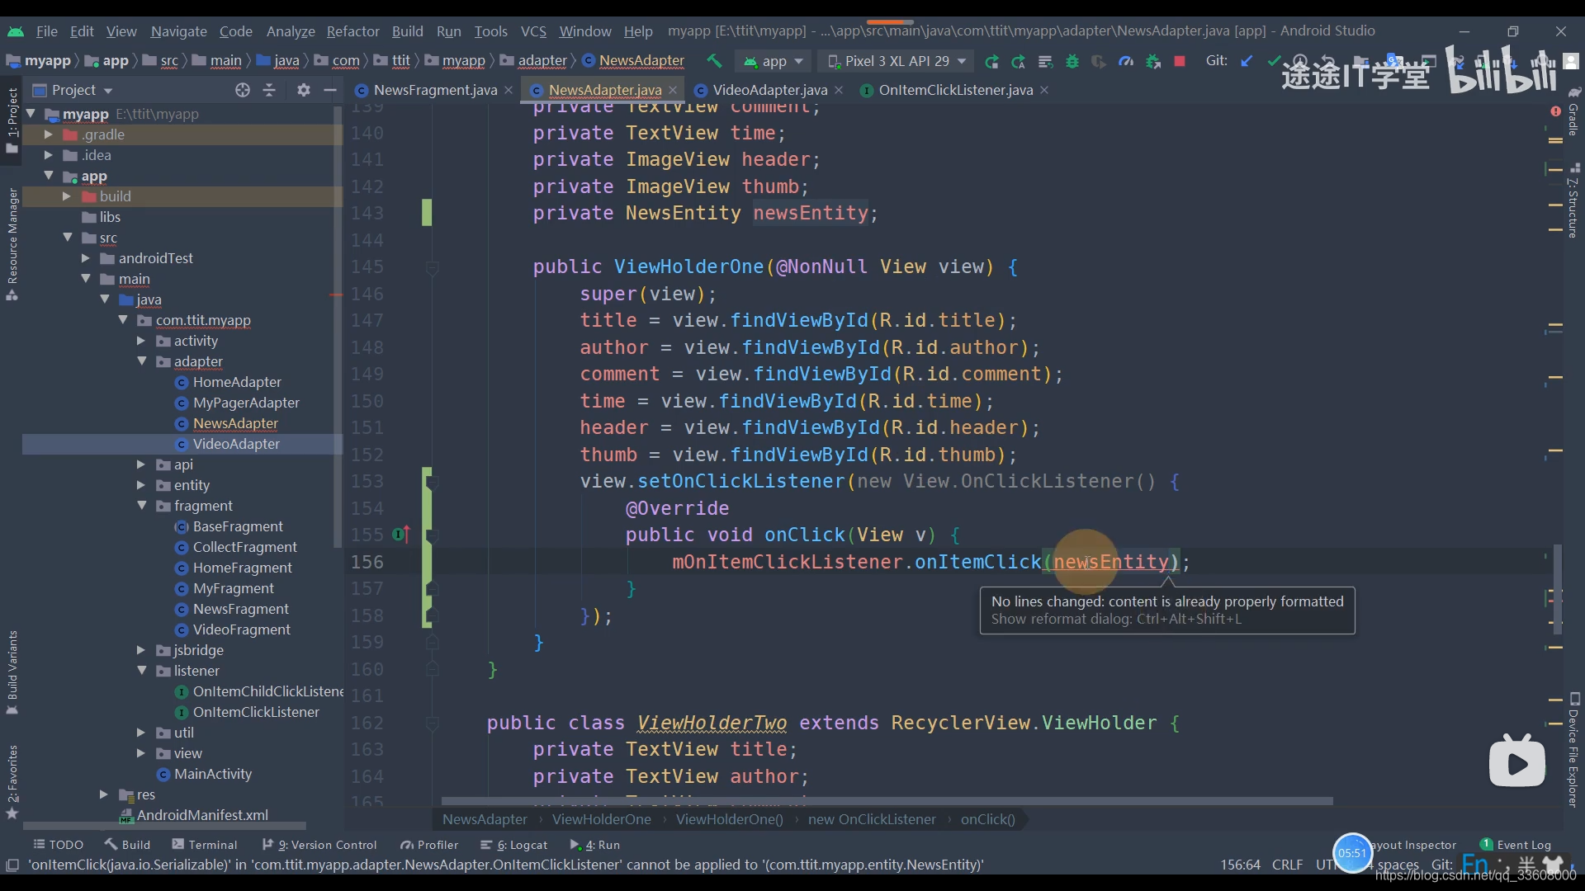Viewport: 1585px width, 891px height.
Task: Open the app run configuration dropdown
Action: (x=774, y=61)
